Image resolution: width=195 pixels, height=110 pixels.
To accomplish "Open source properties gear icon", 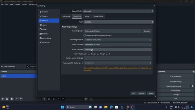I will [x=54, y=99].
